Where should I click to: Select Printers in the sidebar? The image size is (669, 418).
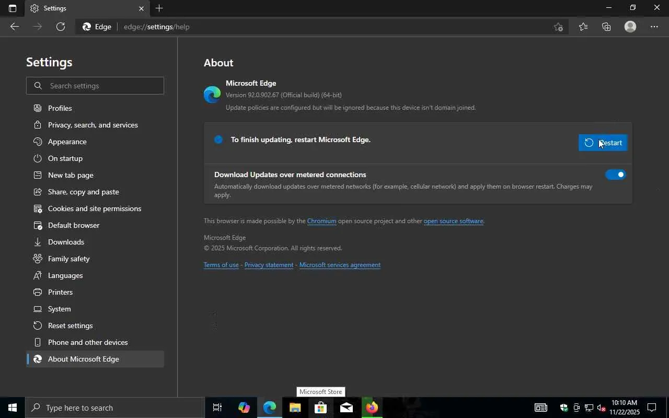point(95,292)
